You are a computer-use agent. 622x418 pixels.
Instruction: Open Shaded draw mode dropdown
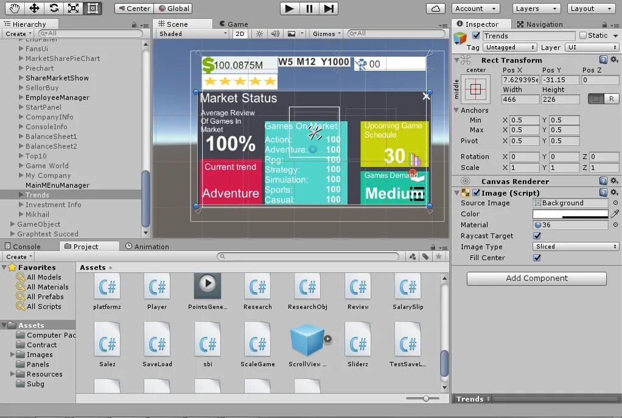pos(193,34)
